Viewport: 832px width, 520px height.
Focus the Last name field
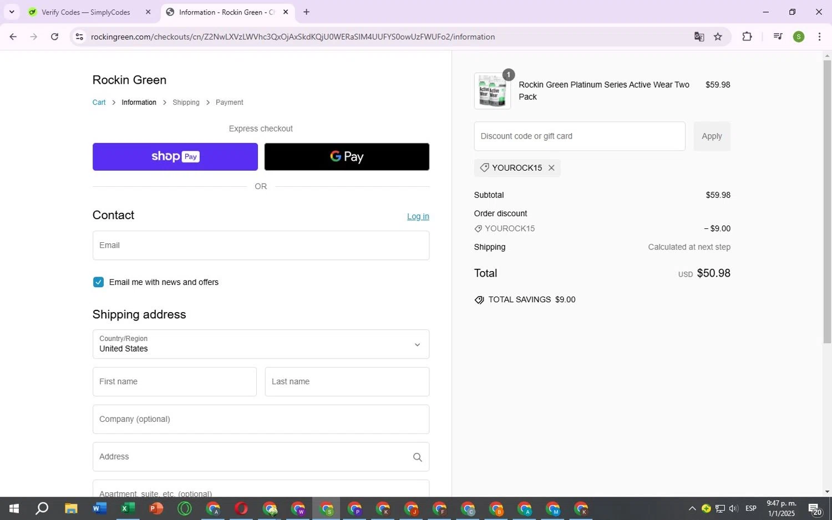(347, 382)
